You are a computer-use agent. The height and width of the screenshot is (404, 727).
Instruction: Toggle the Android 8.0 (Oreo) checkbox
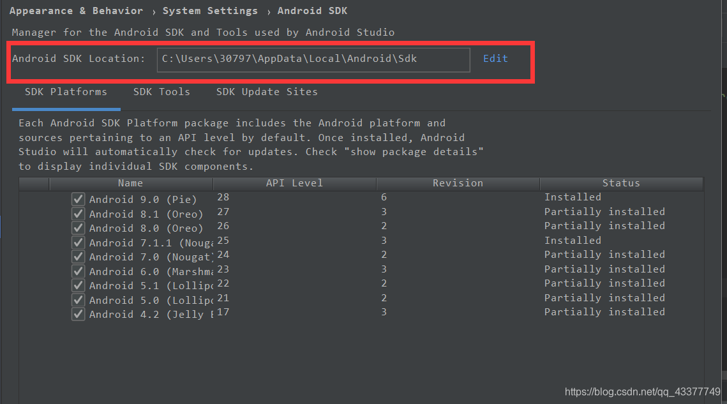pos(78,228)
